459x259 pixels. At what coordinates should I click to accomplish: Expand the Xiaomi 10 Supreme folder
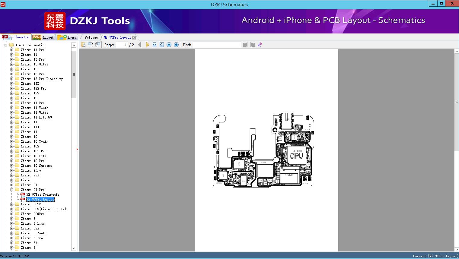coord(11,166)
